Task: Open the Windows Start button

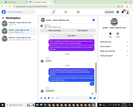Action: (x=2, y=105)
